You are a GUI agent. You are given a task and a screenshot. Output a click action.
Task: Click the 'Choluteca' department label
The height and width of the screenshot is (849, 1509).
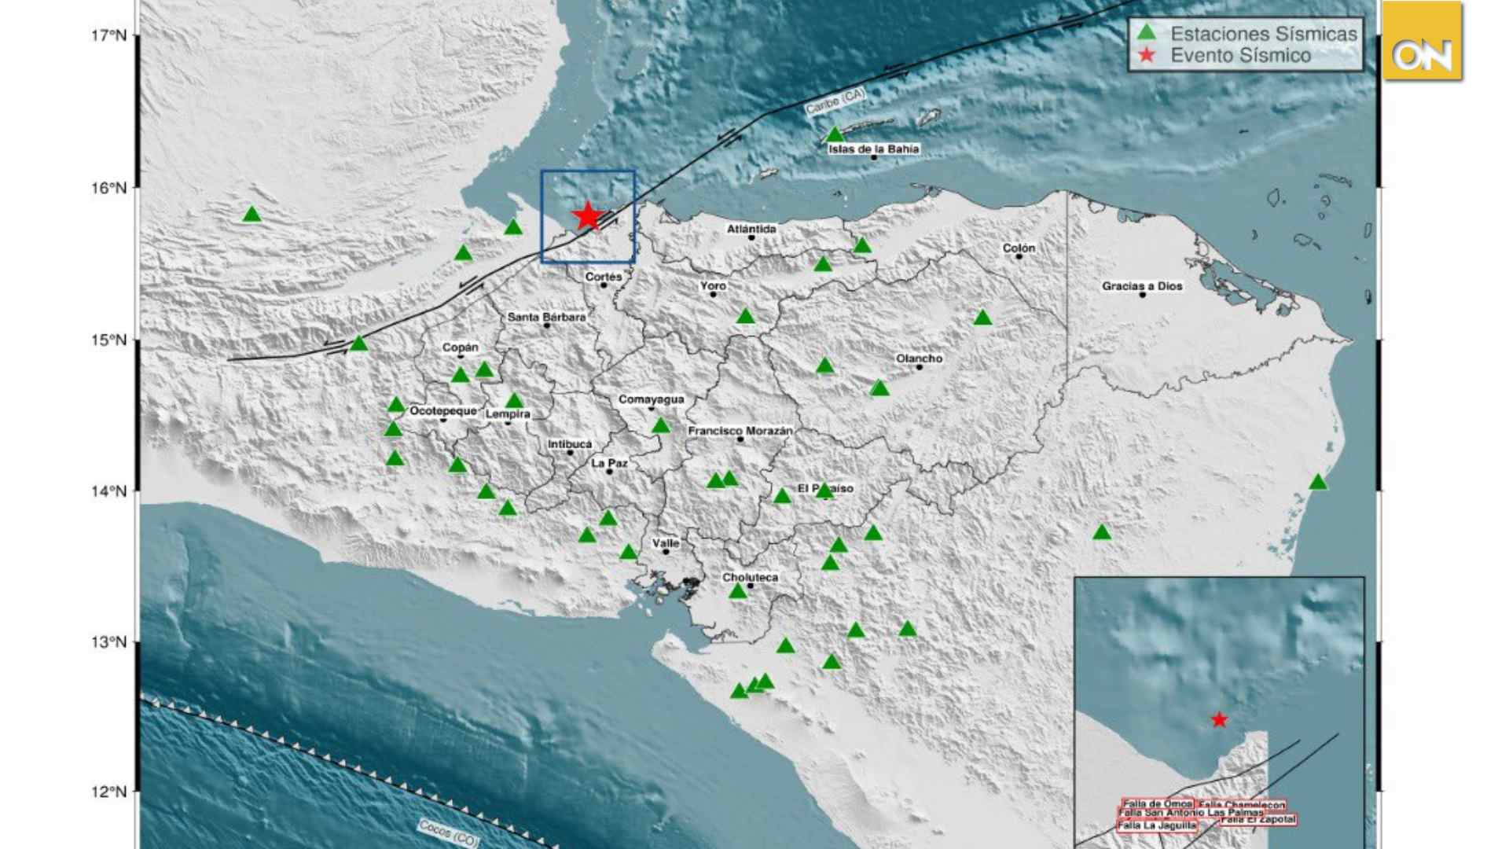[x=751, y=577]
